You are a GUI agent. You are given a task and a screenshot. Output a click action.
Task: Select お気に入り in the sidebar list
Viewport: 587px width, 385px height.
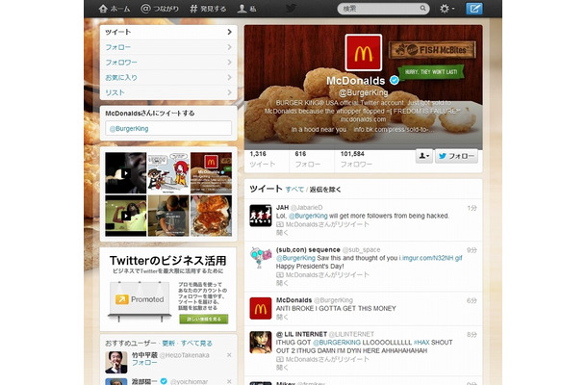coord(168,78)
